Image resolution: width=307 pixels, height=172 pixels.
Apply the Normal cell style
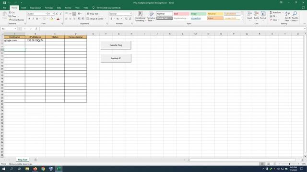(x=165, y=14)
